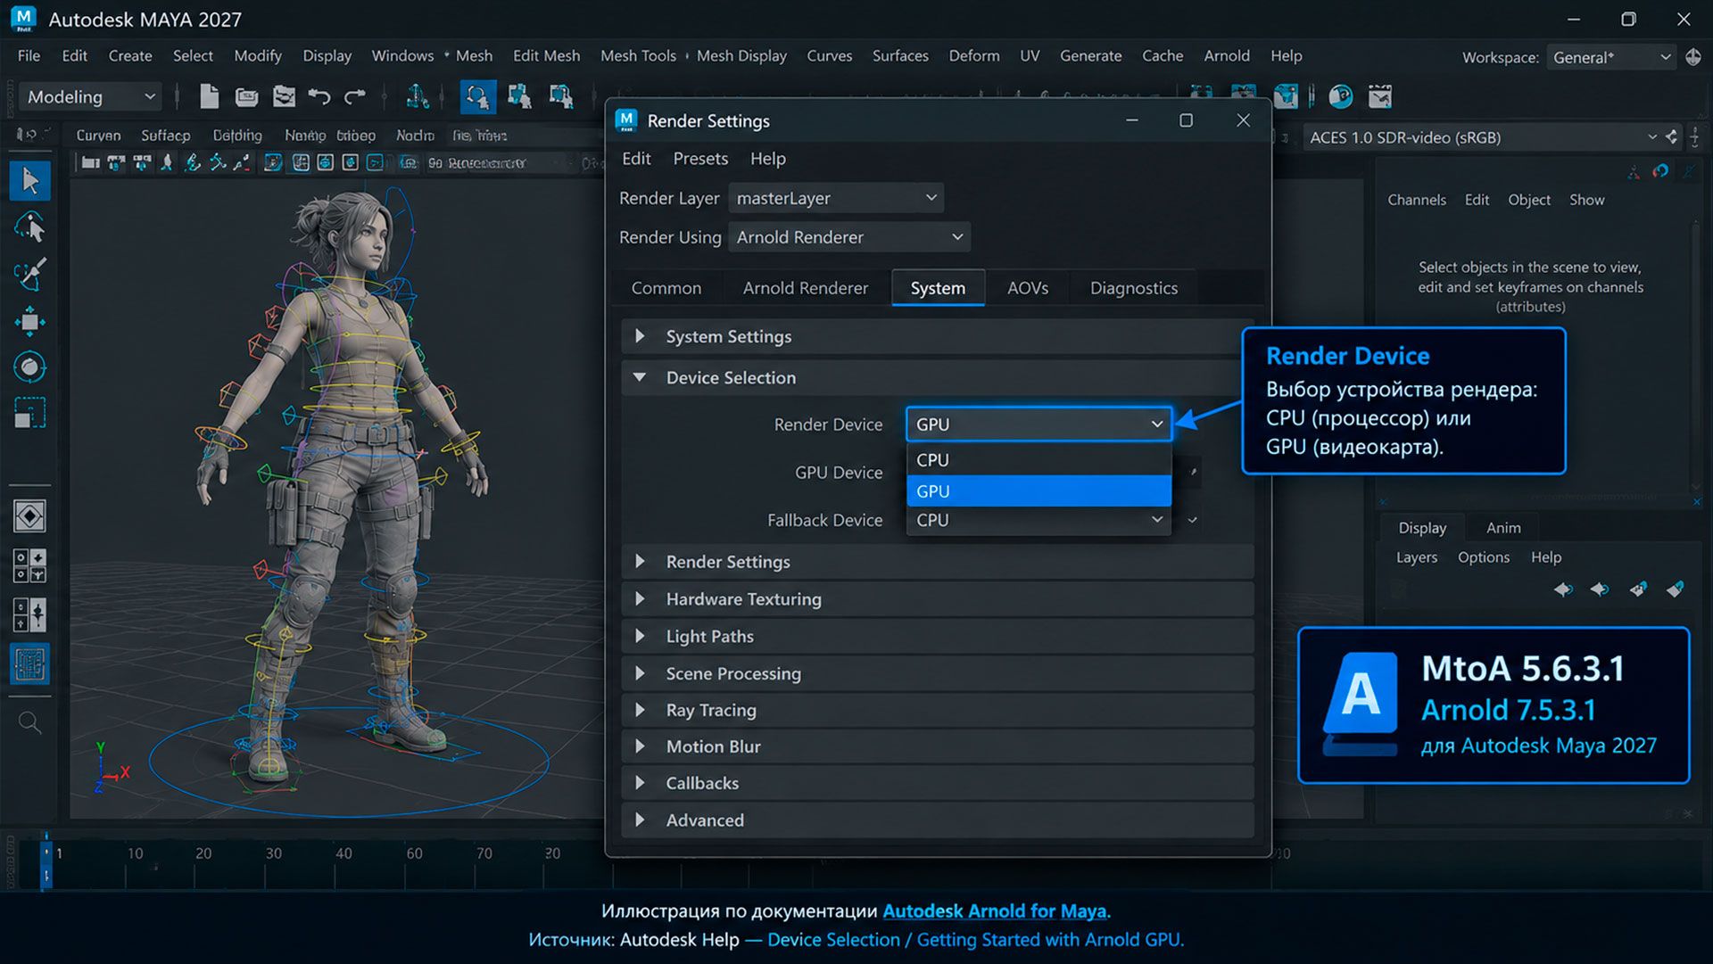Activate the Lasso Select tool
This screenshot has width=1713, height=964.
click(29, 227)
